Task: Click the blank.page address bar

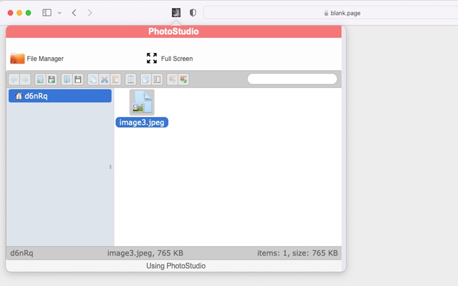Action: [x=331, y=13]
